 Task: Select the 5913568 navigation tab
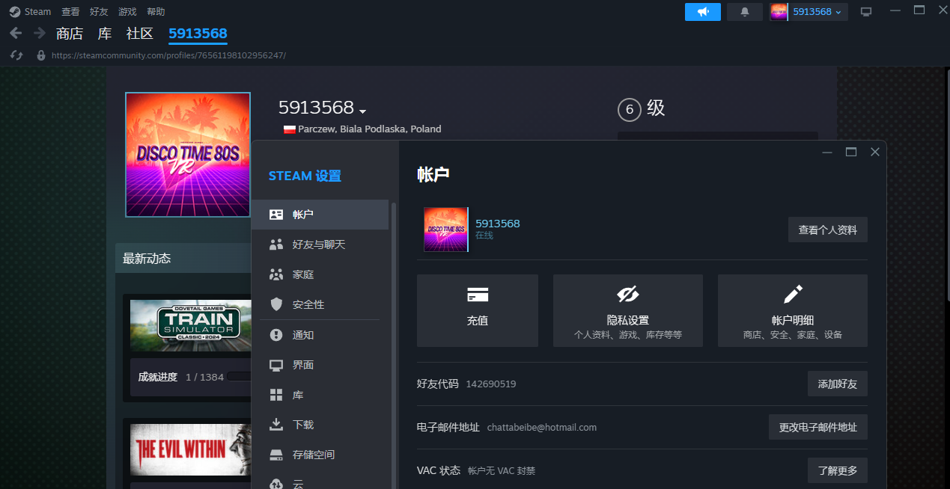click(x=198, y=34)
